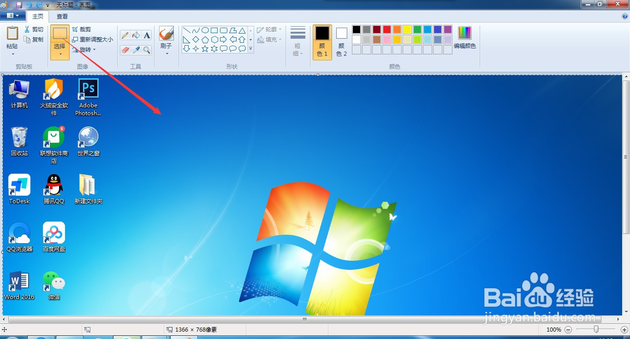Click the zoom in plus button
This screenshot has height=339, width=630.
click(x=624, y=330)
